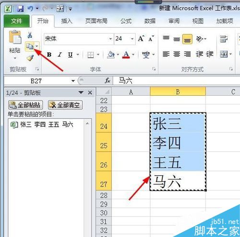This screenshot has width=240, height=237.
Task: Click the Increase Indent icon
Action: (210, 54)
